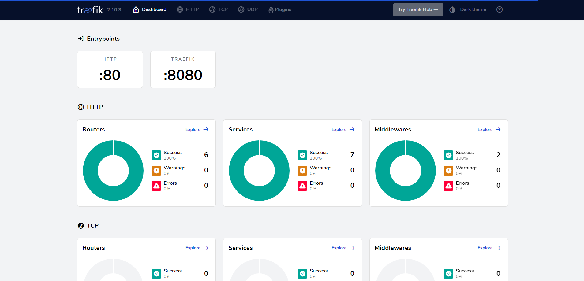This screenshot has height=281, width=584.
Task: Click HTTP Routers Errors icon
Action: coord(156,186)
